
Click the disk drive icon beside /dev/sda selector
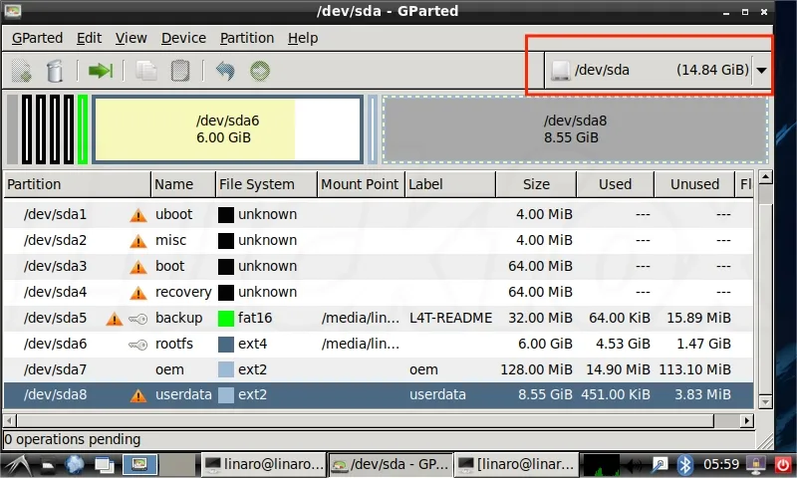click(560, 70)
